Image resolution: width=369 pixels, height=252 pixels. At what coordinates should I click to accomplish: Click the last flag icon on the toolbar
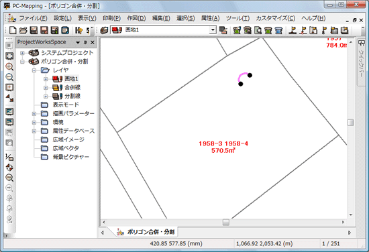coord(345,30)
